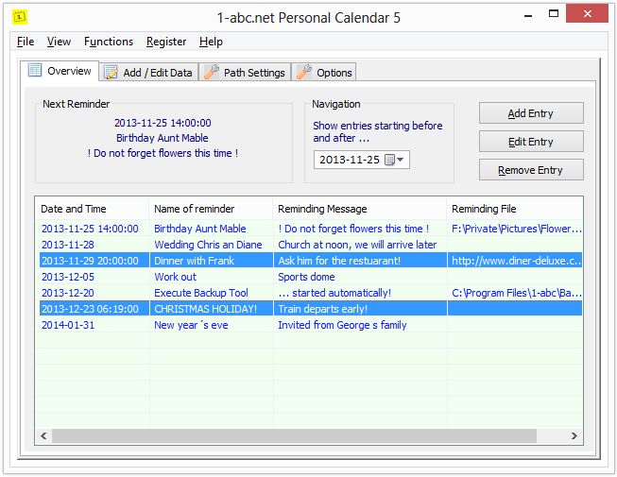Click the http://www.diner-deluxe file cell
The height and width of the screenshot is (477, 617).
pyautogui.click(x=516, y=261)
